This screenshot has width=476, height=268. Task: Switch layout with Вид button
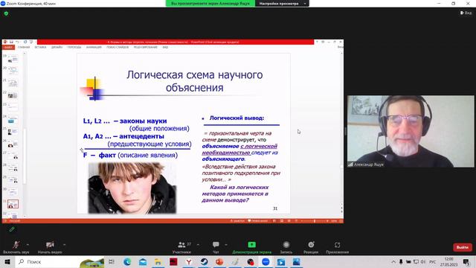pyautogui.click(x=466, y=13)
